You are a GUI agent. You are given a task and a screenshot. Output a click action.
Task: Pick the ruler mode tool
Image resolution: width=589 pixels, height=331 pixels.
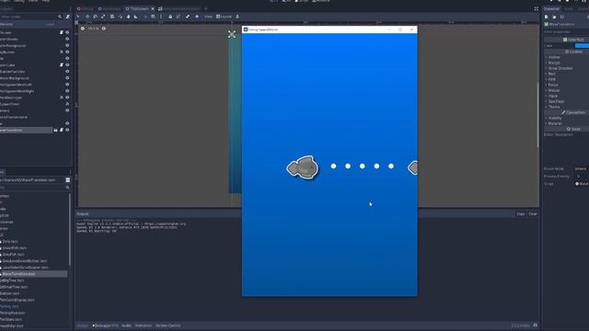136,17
